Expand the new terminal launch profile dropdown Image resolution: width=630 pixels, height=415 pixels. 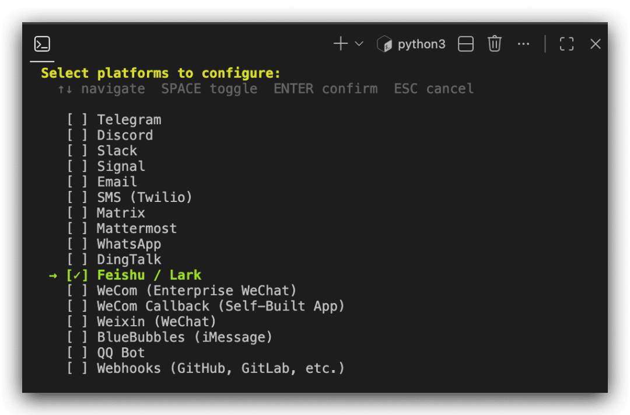point(359,44)
